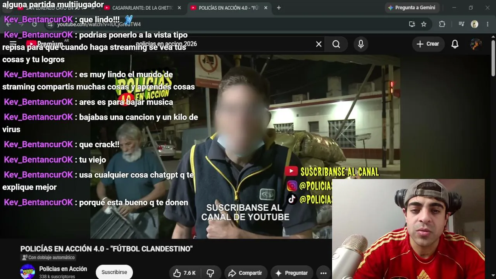Close the CASAPARLANTE tab
The height and width of the screenshot is (279, 496).
(179, 8)
